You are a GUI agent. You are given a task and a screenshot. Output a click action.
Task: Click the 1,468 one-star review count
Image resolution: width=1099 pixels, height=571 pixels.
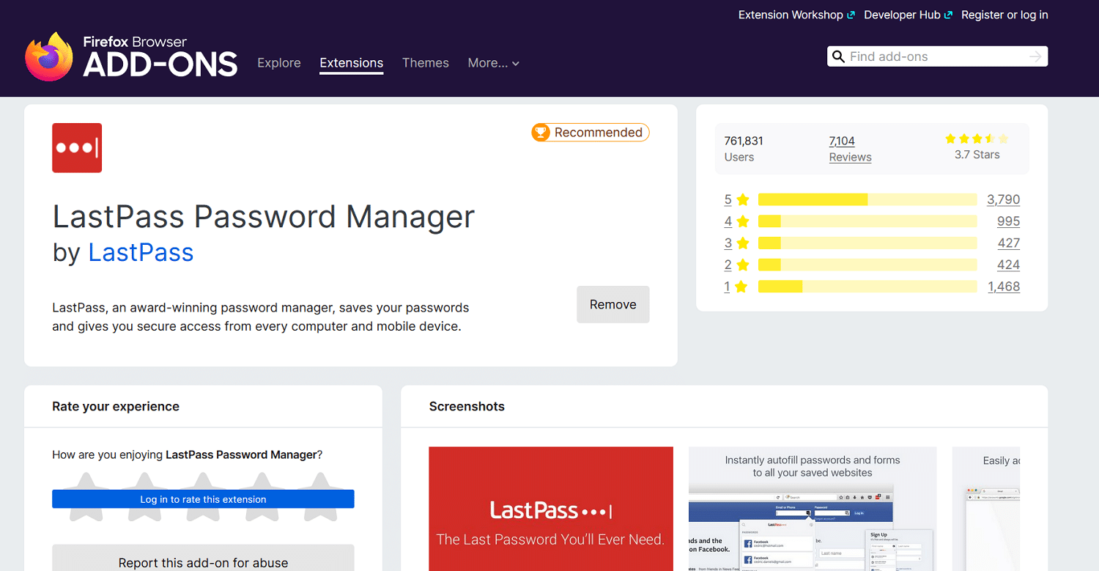pyautogui.click(x=1004, y=286)
